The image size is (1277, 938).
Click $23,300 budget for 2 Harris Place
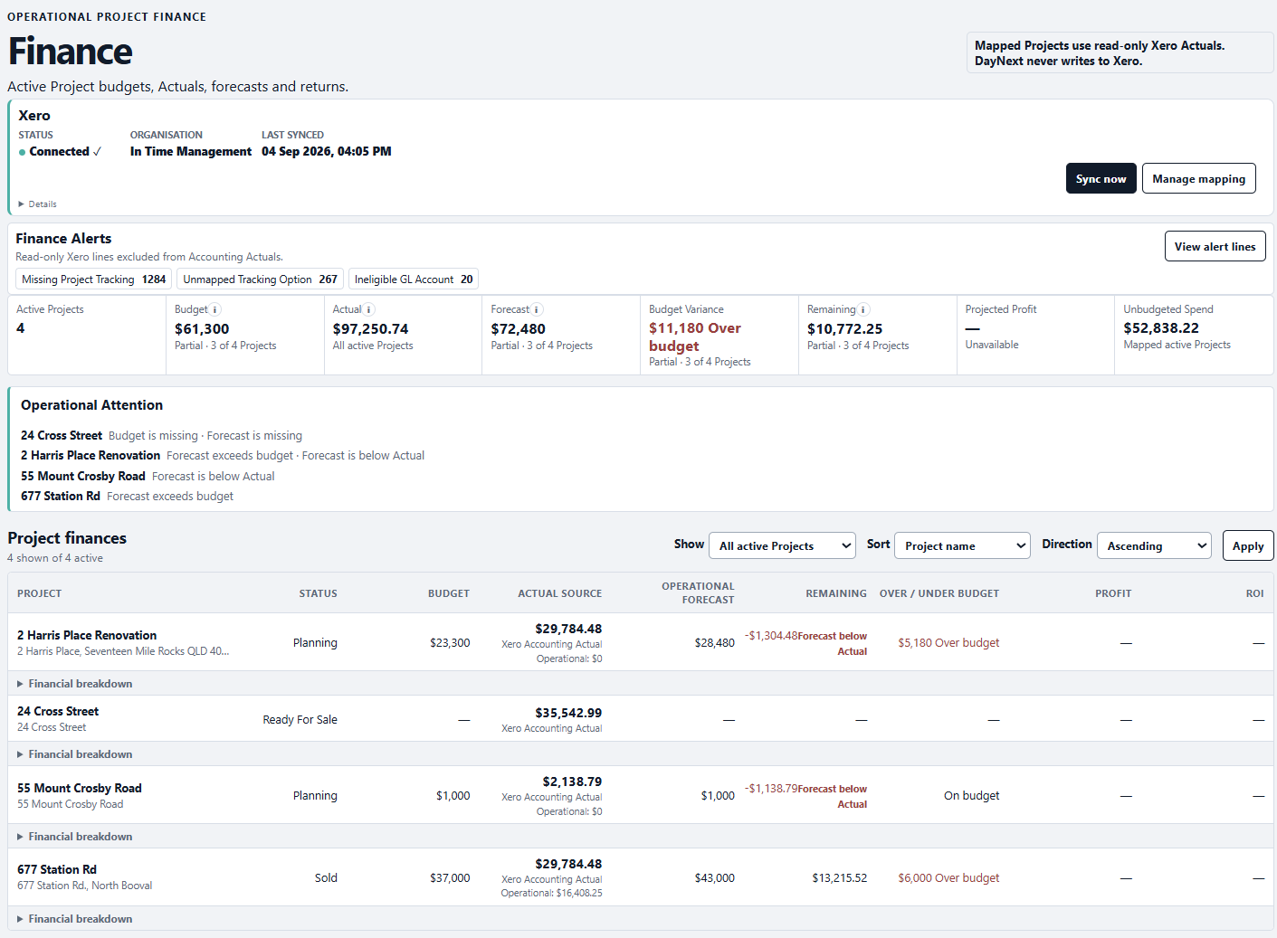click(x=450, y=642)
